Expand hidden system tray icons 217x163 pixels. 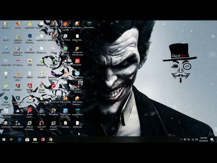click(x=181, y=140)
